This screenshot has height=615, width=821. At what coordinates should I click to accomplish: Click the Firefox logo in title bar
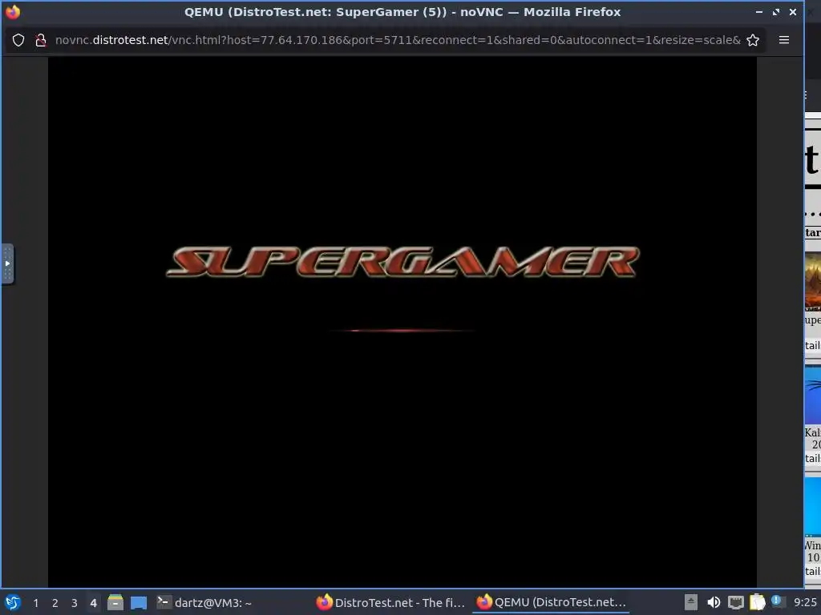pyautogui.click(x=13, y=11)
